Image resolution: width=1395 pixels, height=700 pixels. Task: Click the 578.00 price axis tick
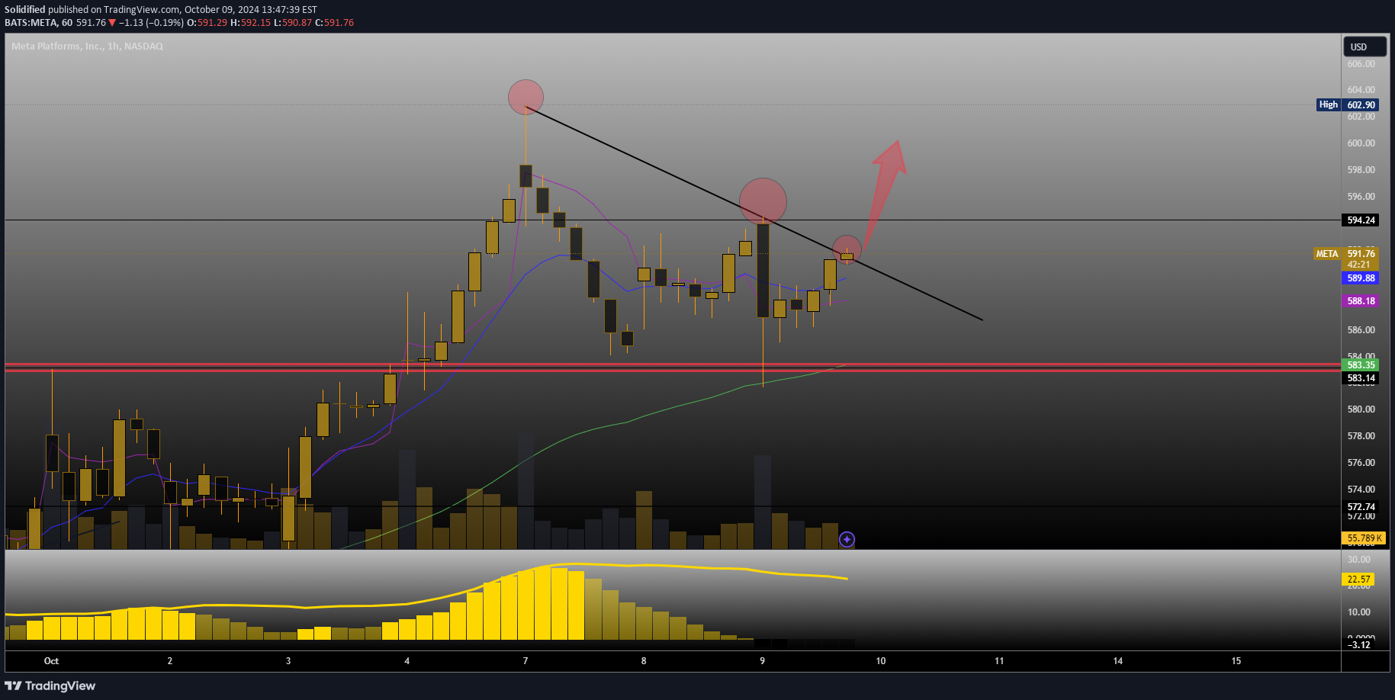[x=1361, y=436]
